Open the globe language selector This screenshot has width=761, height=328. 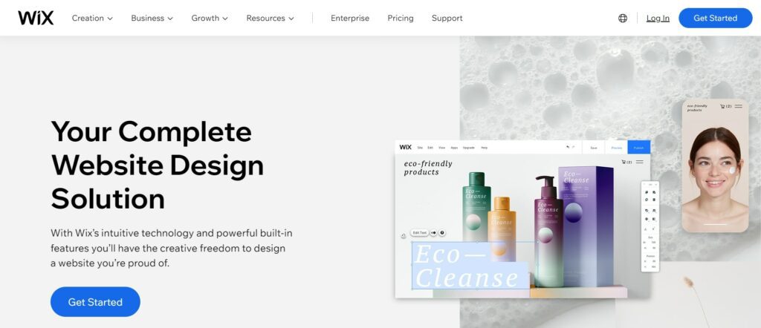tap(623, 18)
